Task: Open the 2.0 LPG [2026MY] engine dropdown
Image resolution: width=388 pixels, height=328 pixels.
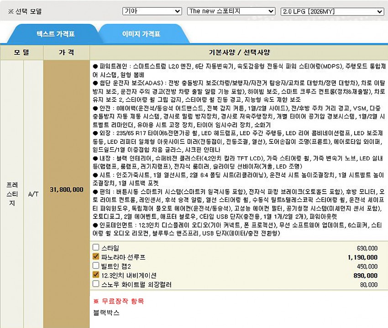Action: coord(332,11)
